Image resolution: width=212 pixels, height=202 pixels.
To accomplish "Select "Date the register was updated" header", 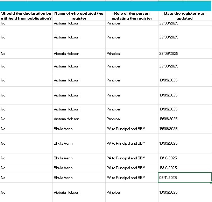I will 184,16.
